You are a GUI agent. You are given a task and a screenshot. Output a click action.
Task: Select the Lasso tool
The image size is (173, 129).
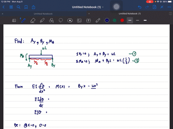(61, 20)
